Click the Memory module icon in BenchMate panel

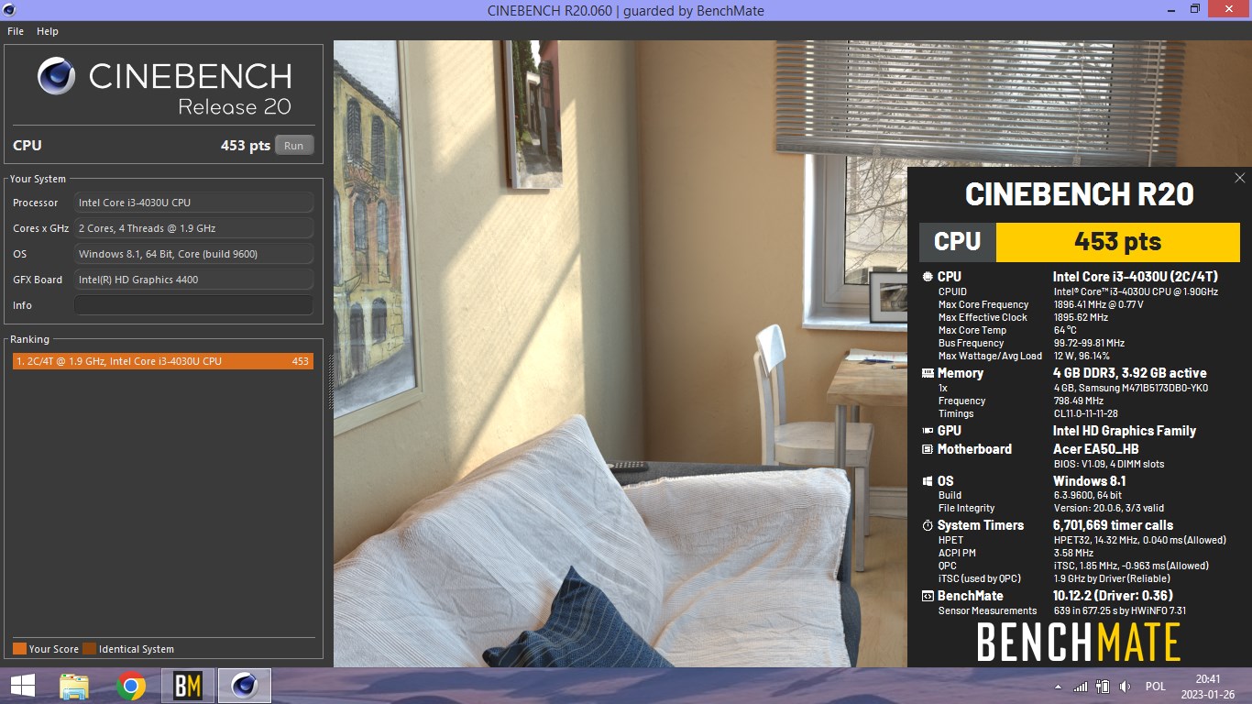point(928,373)
